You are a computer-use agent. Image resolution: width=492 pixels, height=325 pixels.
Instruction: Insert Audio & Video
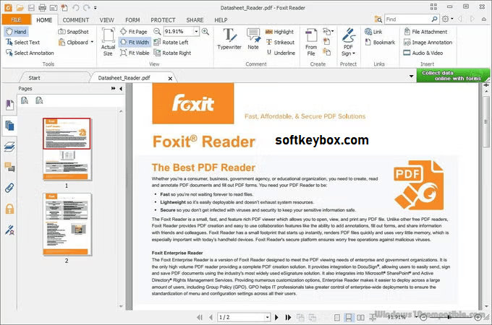click(423, 53)
